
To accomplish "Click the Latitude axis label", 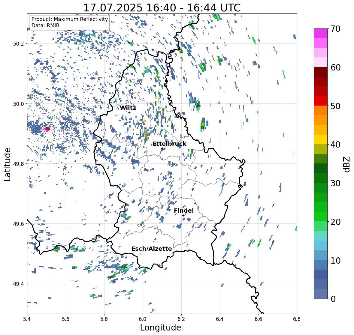I will tap(8, 164).
